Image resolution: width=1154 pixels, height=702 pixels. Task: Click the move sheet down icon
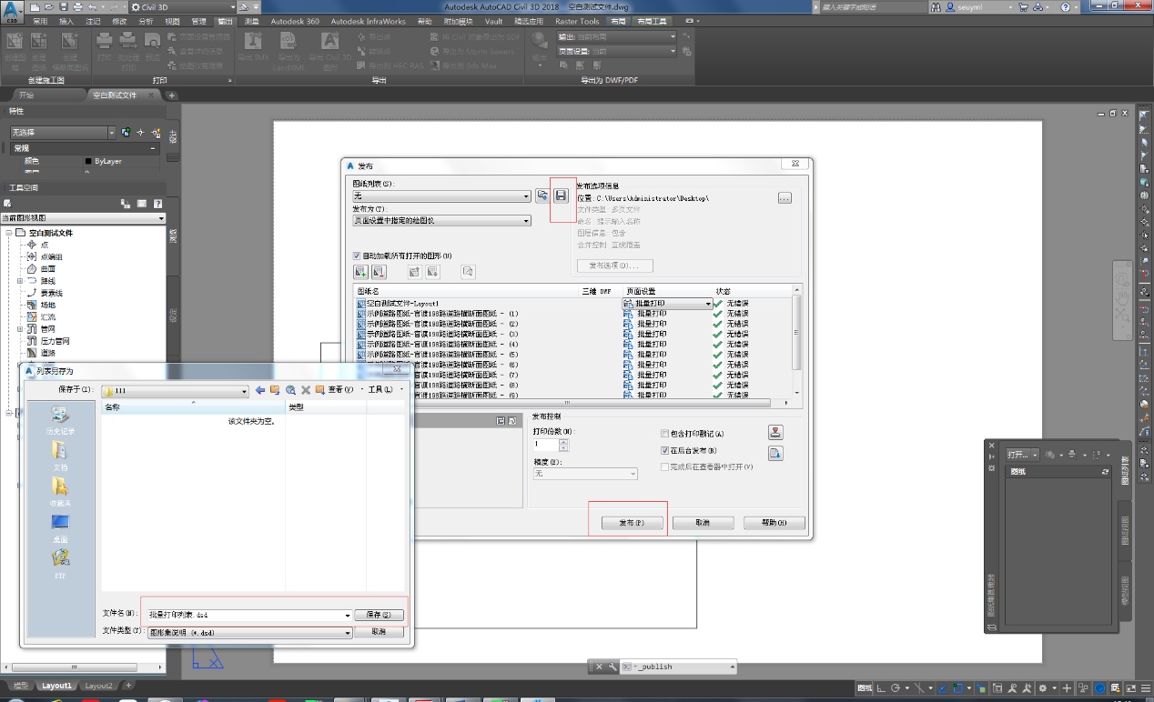coord(433,271)
